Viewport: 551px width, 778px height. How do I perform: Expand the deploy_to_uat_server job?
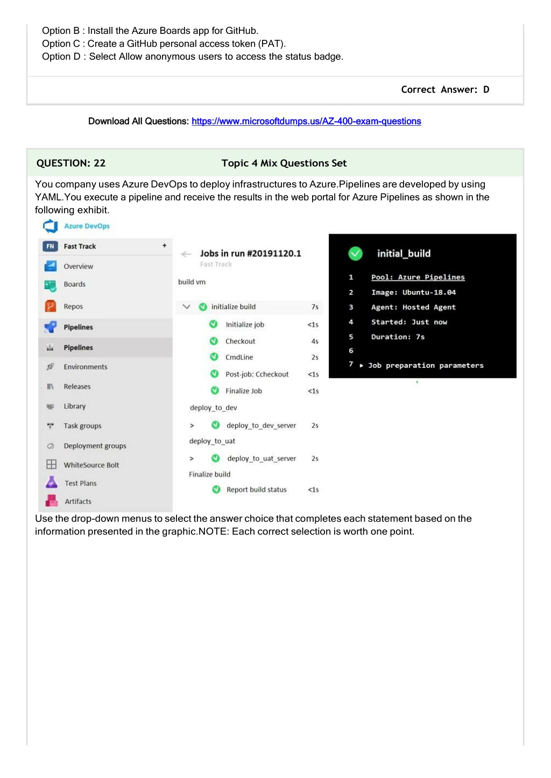tap(192, 459)
